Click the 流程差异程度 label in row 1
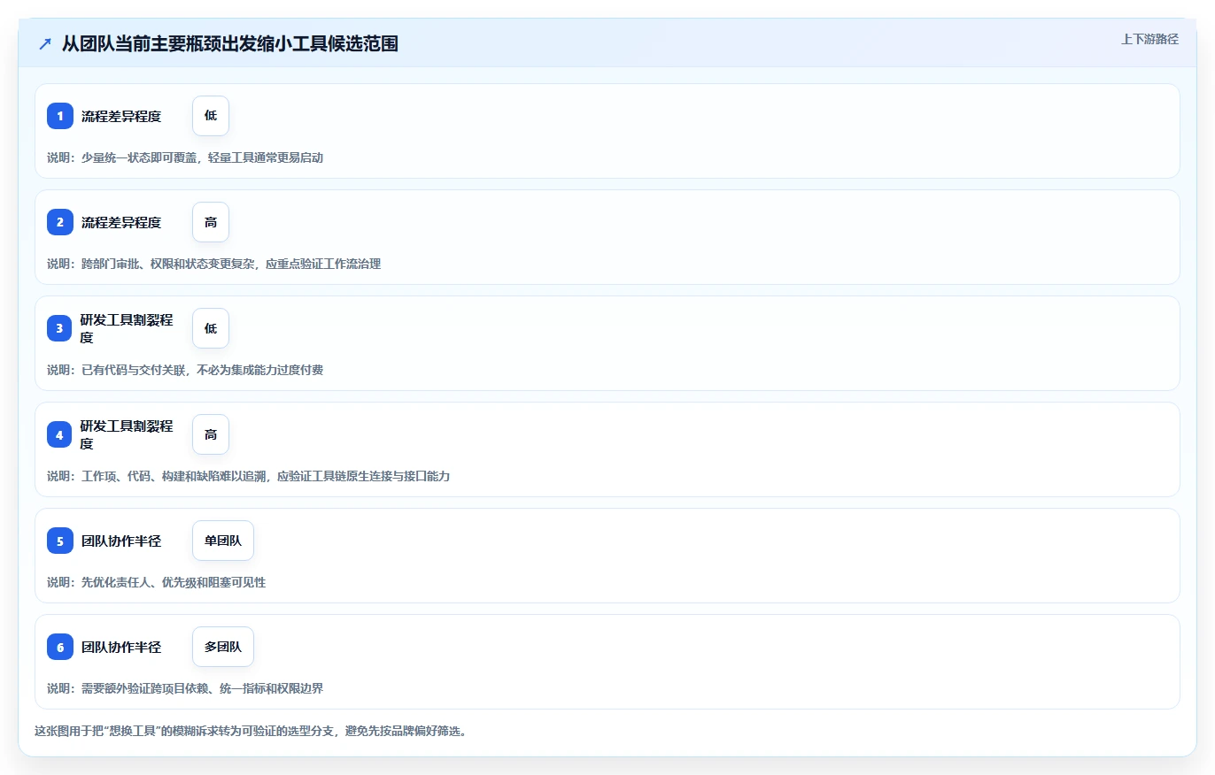The height and width of the screenshot is (775, 1215). pos(121,116)
